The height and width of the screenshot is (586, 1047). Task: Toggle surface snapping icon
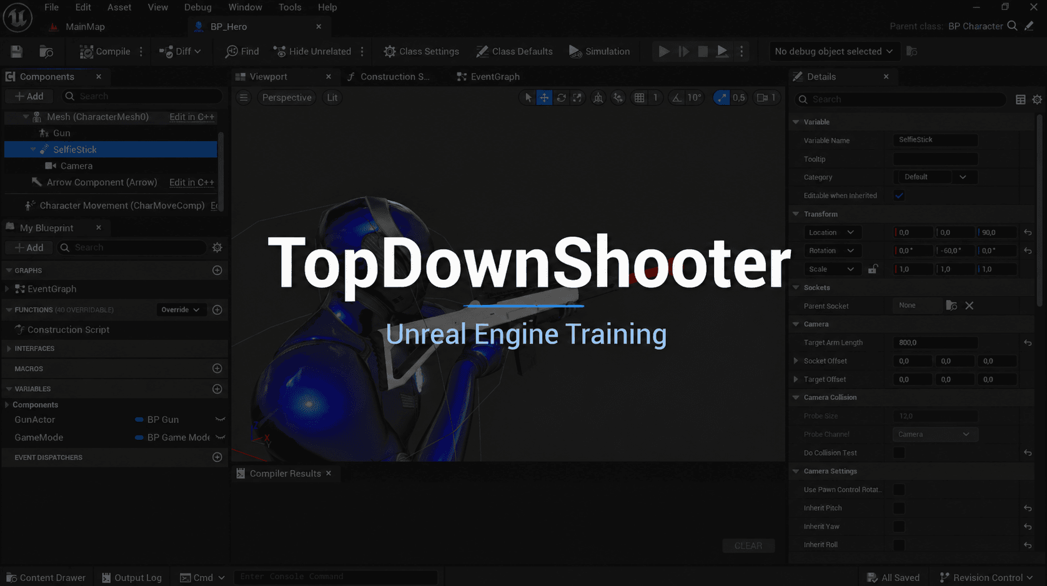(x=618, y=97)
